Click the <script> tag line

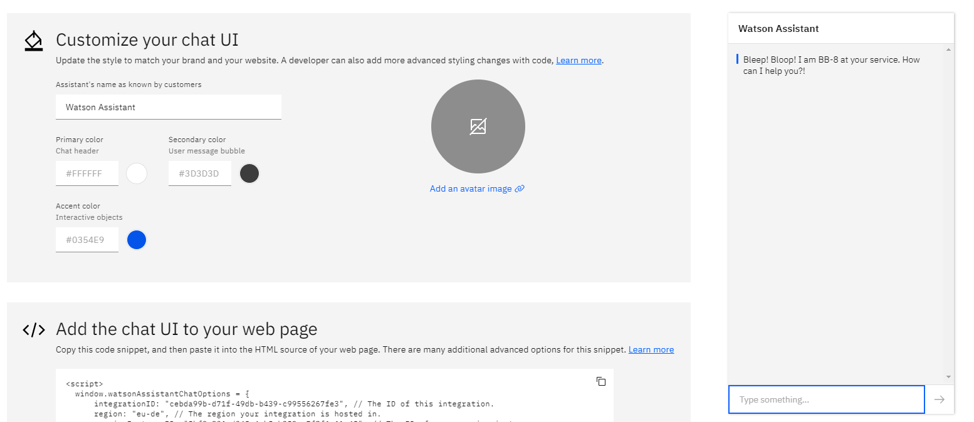click(84, 384)
